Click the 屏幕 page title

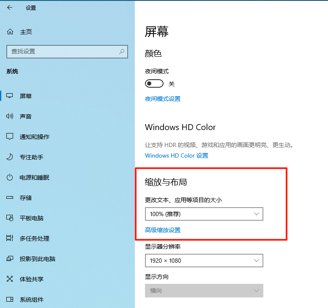click(156, 32)
